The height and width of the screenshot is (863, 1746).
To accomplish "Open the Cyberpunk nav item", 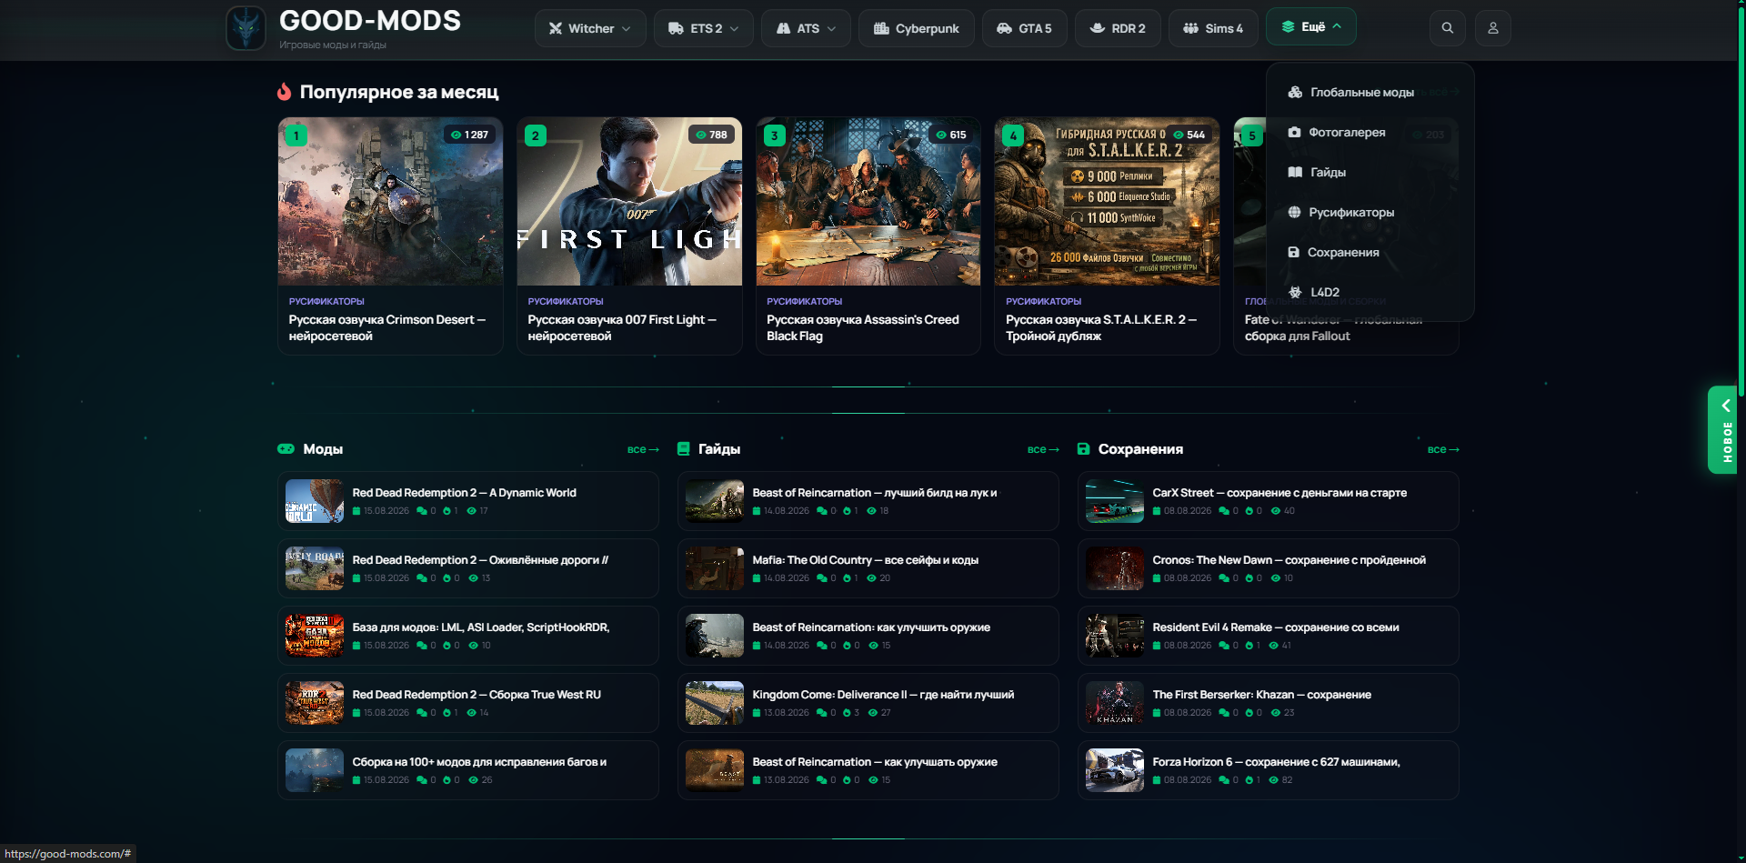I will point(916,28).
